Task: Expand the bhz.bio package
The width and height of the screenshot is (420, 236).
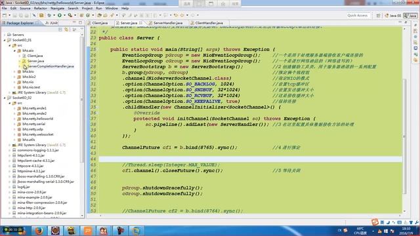Action: pyautogui.click(x=14, y=71)
